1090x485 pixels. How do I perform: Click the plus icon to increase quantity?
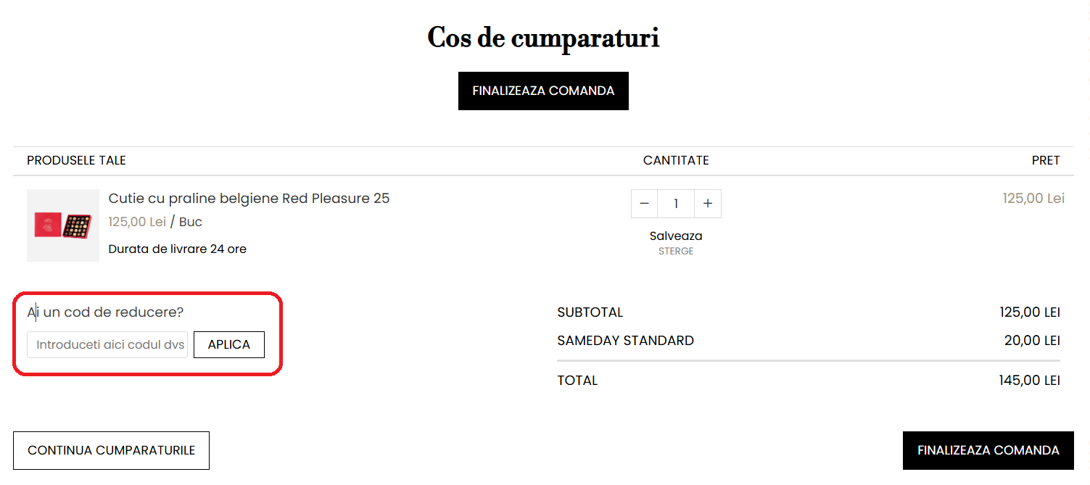(708, 204)
